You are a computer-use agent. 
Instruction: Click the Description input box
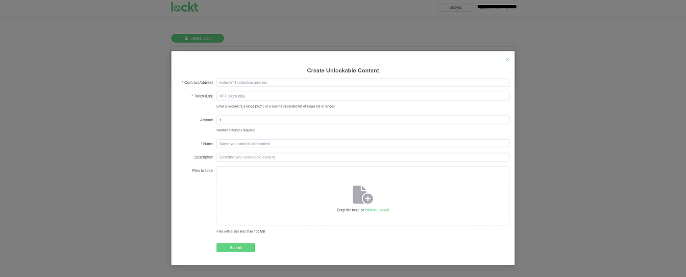[363, 157]
